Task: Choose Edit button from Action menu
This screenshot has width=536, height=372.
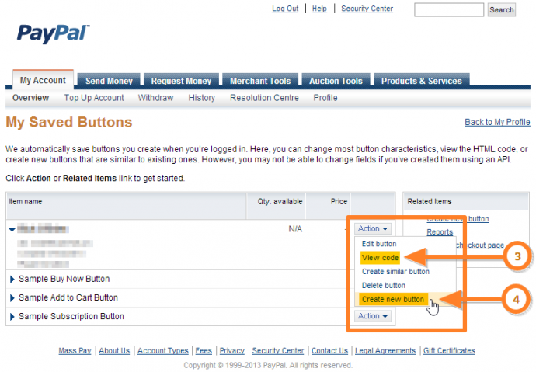Action: [x=379, y=244]
